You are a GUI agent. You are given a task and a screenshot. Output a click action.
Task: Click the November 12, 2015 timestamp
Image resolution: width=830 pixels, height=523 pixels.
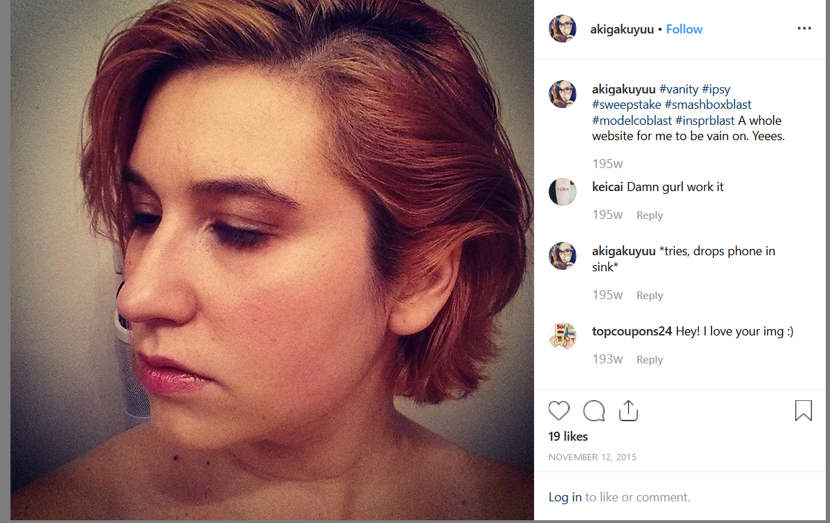(x=593, y=457)
